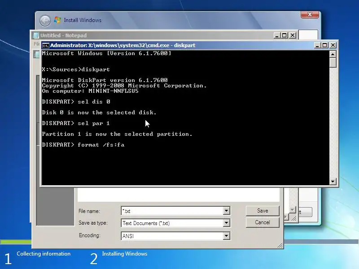Viewport: 359px width, 269px height.
Task: Click the back arrow in Install Windows
Action: click(45, 21)
